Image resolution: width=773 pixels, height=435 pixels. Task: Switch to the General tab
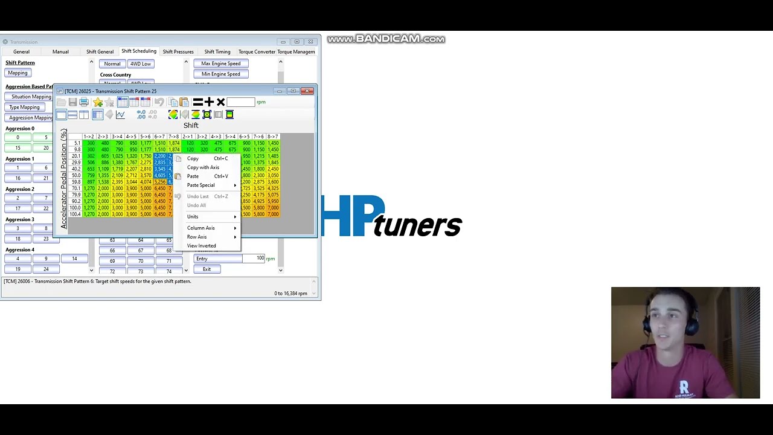click(21, 52)
